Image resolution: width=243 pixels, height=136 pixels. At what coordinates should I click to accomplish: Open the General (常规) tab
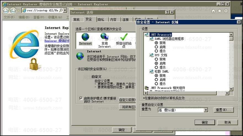click(77, 20)
